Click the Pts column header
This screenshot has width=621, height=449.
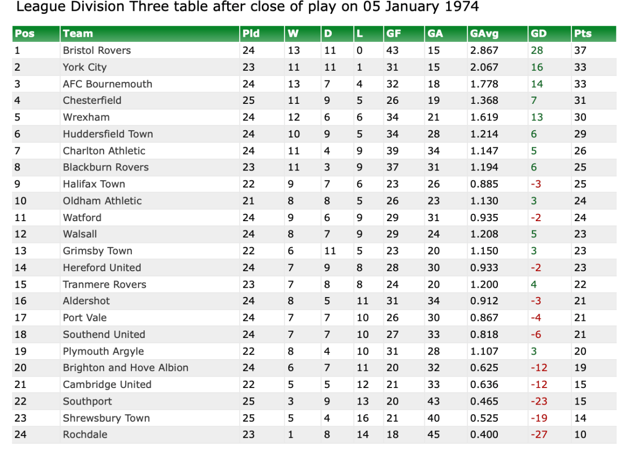click(x=582, y=34)
